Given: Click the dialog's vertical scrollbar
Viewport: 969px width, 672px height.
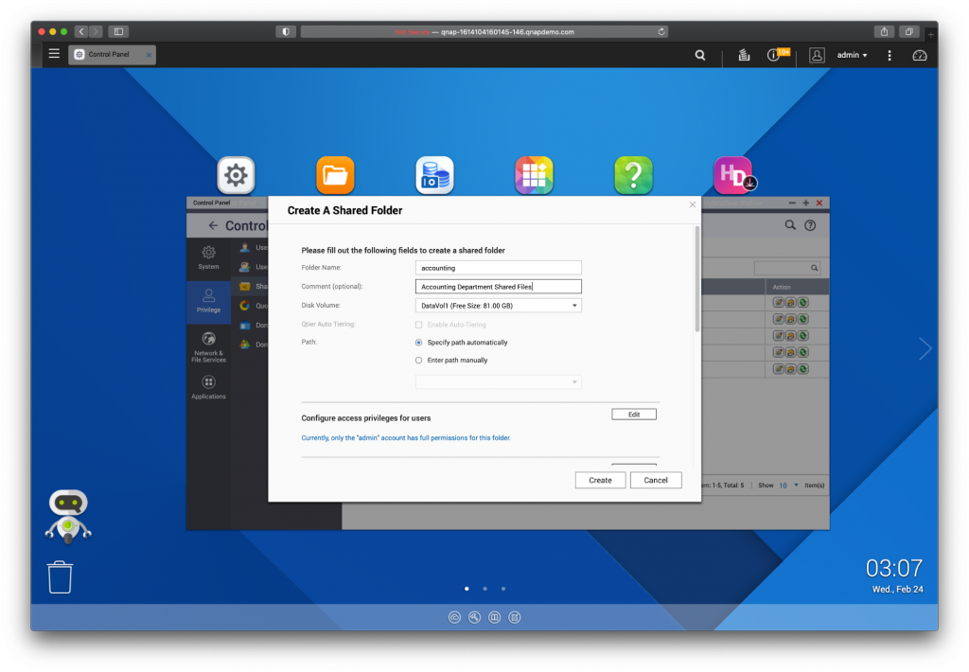Looking at the screenshot, I should (697, 279).
